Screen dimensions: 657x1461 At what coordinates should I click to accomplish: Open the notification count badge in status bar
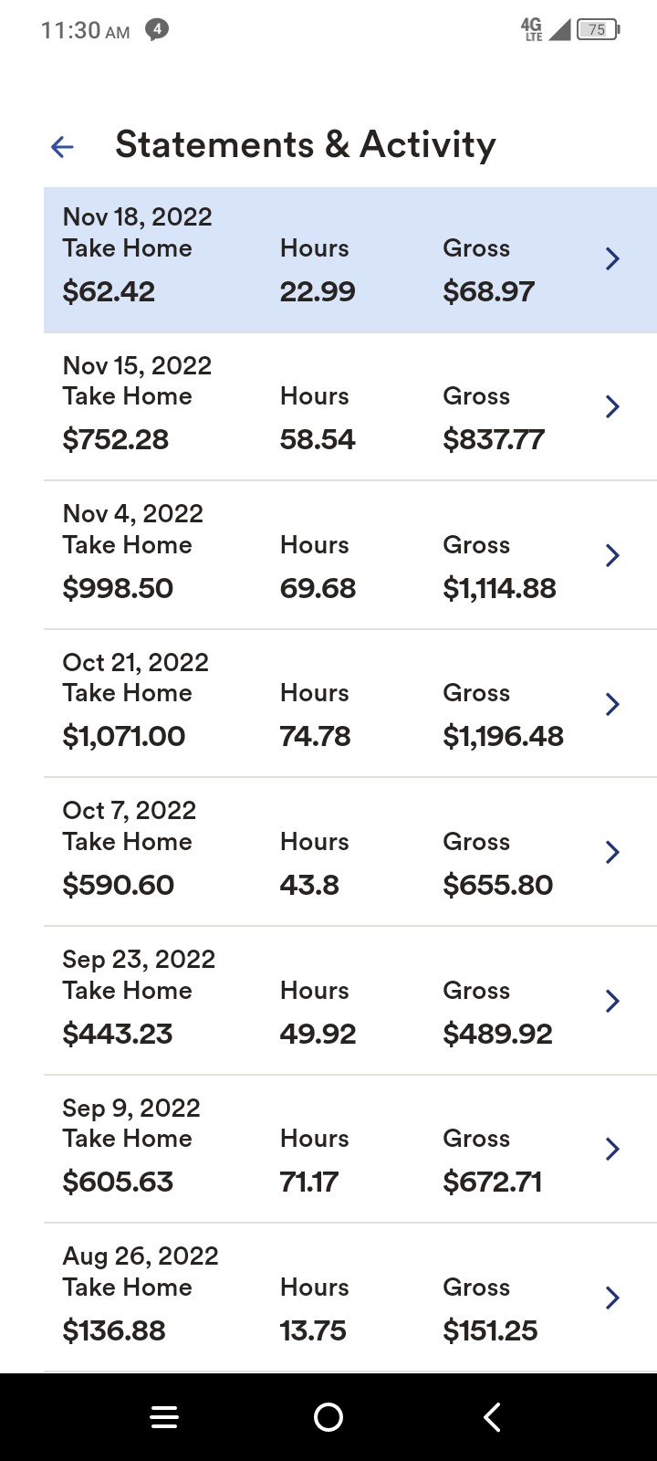pos(157,29)
